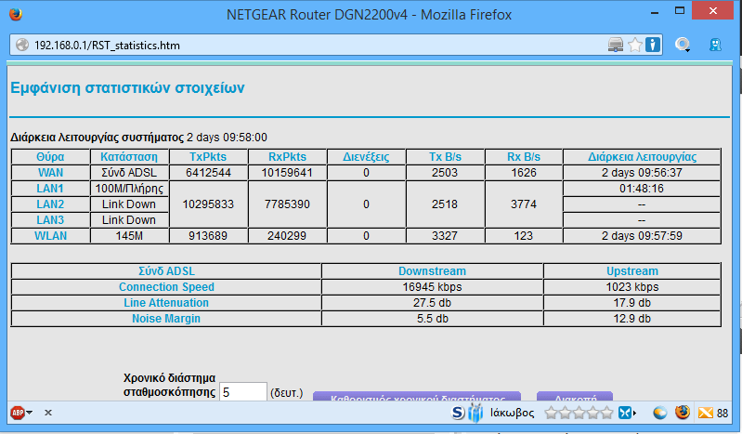Click the mail count 88
Image resolution: width=742 pixels, height=434 pixels.
tap(722, 414)
